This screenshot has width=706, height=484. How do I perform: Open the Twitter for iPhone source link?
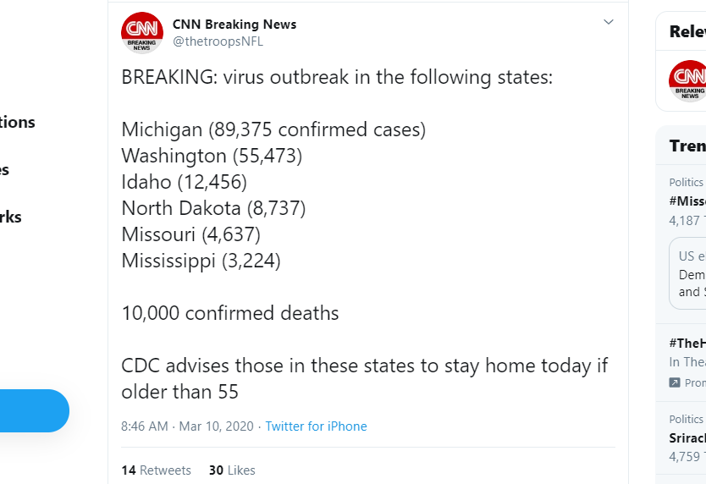(316, 426)
